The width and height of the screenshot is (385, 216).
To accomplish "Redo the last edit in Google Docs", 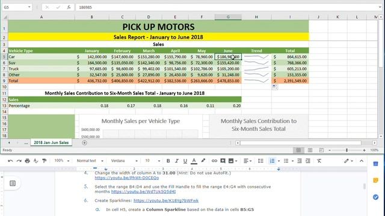I will (19, 161).
